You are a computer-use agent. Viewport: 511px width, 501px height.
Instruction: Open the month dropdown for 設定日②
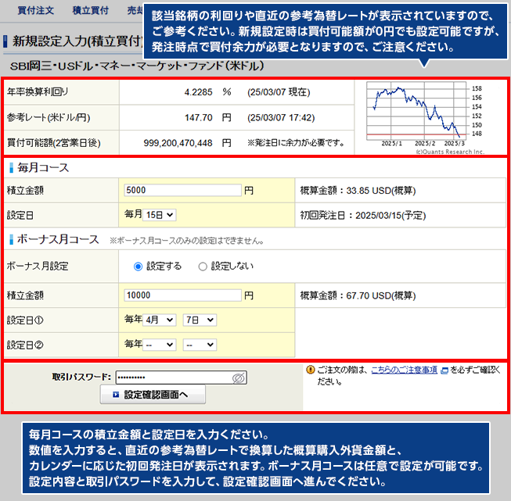point(160,345)
